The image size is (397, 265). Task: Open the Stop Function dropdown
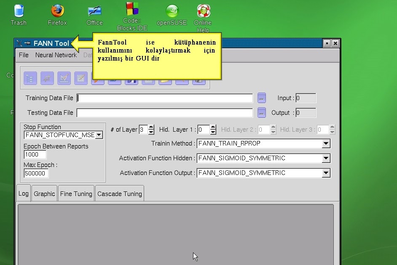[x=98, y=135]
